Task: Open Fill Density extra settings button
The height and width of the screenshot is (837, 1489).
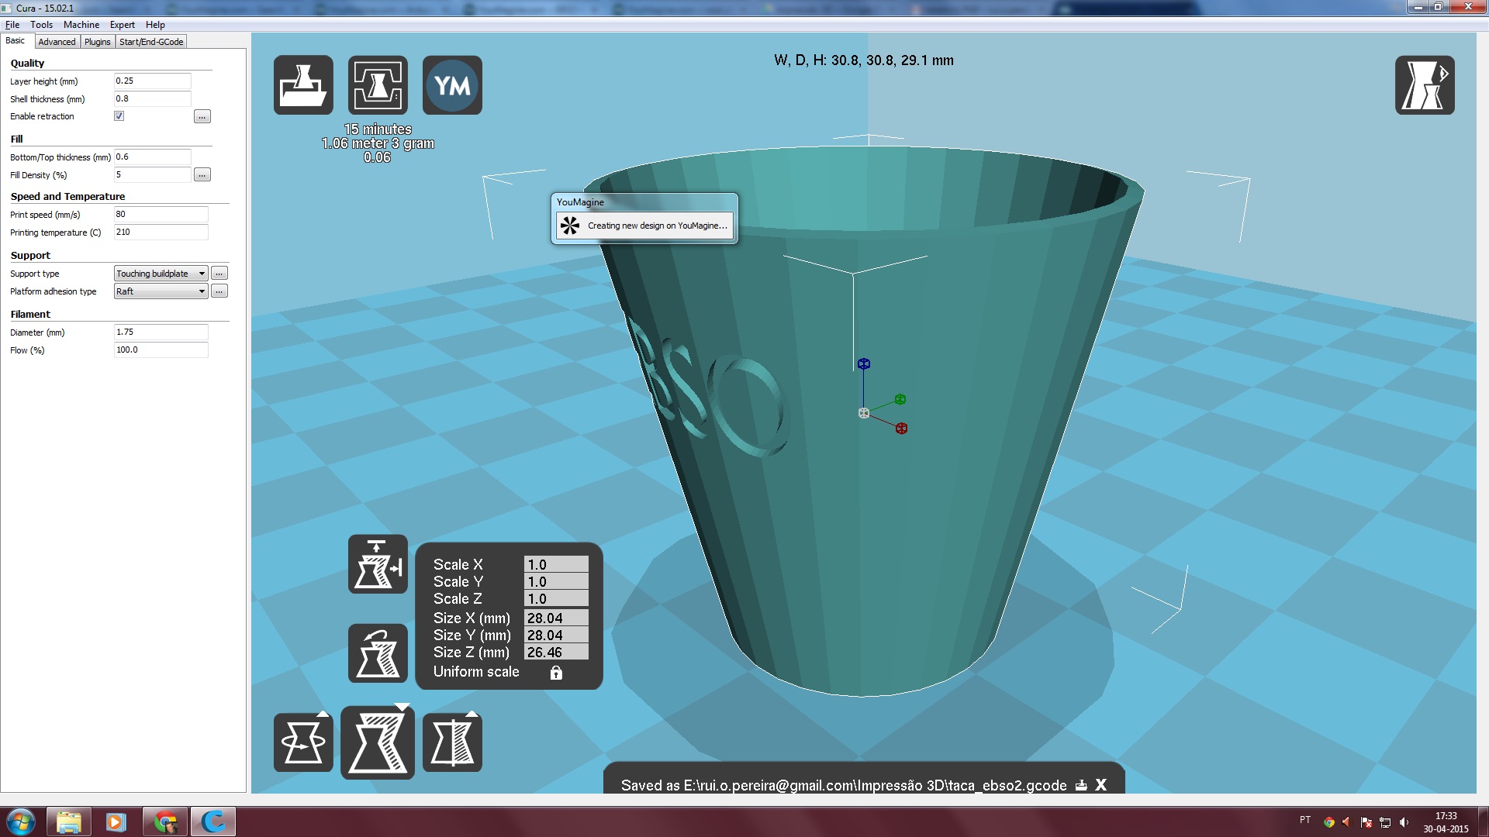Action: coord(202,175)
